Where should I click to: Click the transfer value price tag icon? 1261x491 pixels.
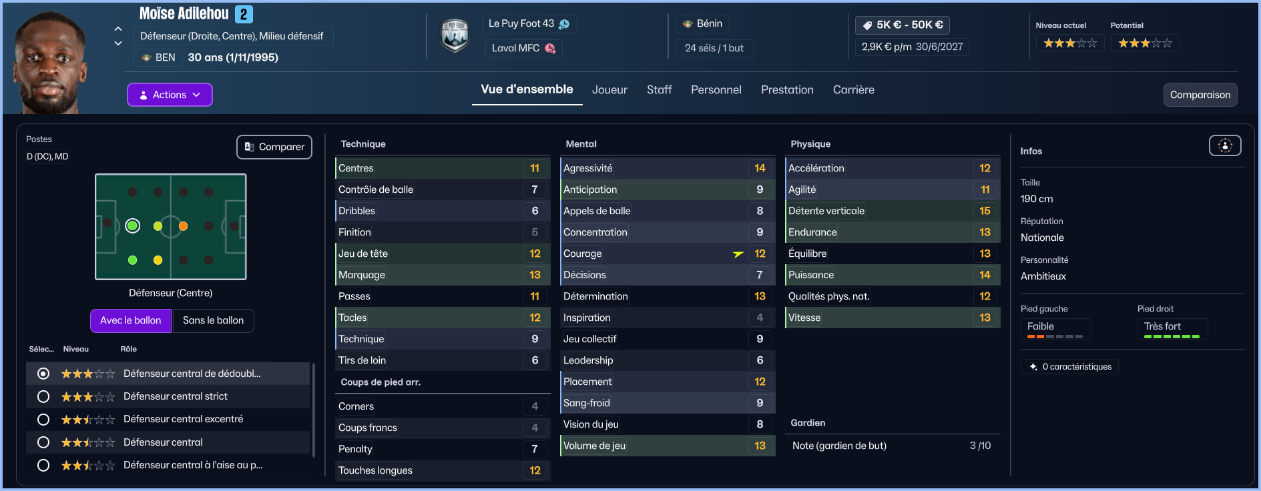pyautogui.click(x=867, y=25)
